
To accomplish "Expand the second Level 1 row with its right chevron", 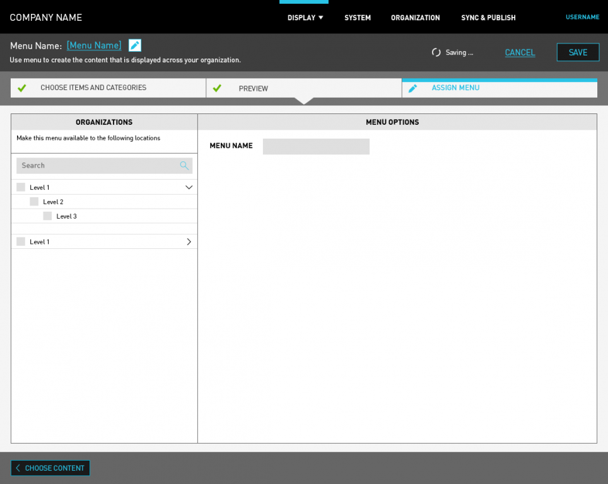I will pos(189,241).
